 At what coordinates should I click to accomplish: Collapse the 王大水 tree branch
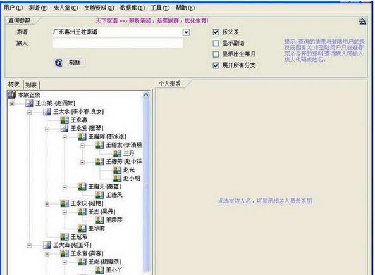(x=30, y=112)
